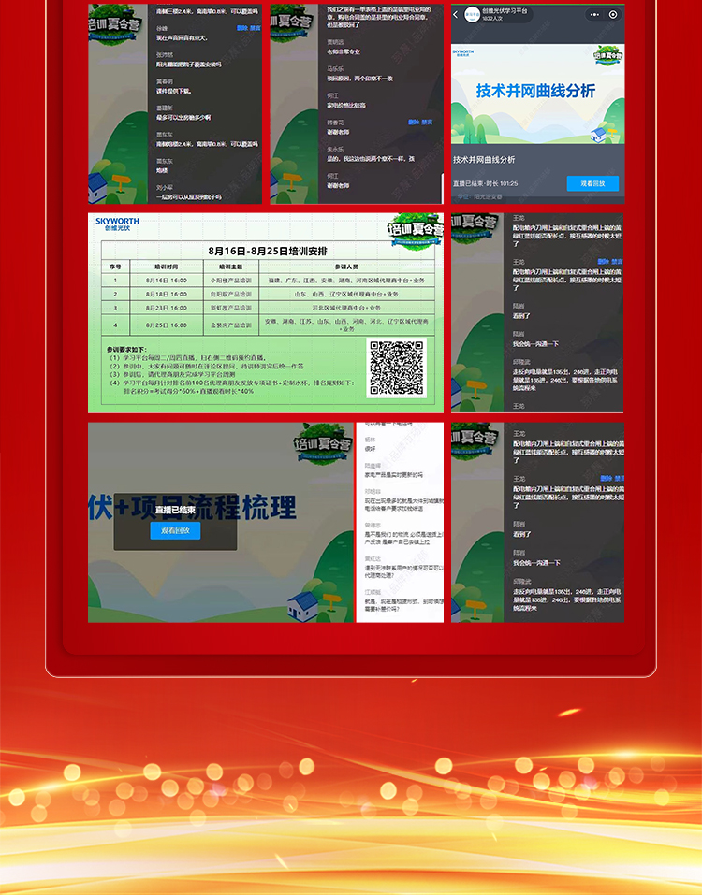The image size is (702, 895).
Task: Click the 培训夏令营 logo on schedule slide
Action: pos(416,230)
